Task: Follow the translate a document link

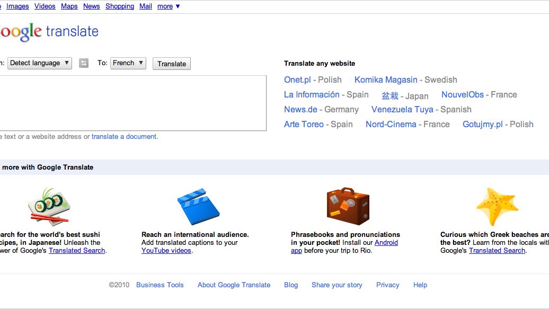Action: click(125, 137)
